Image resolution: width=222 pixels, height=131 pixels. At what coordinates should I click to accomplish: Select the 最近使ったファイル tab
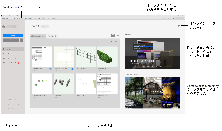(38, 36)
